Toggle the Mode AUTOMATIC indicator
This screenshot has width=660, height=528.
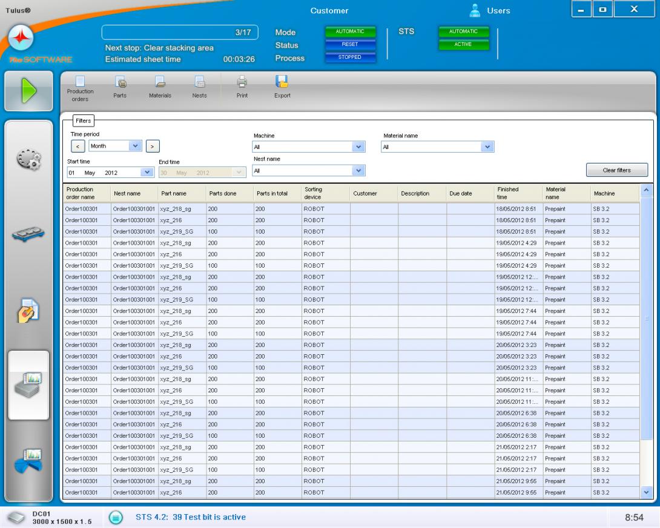(350, 31)
